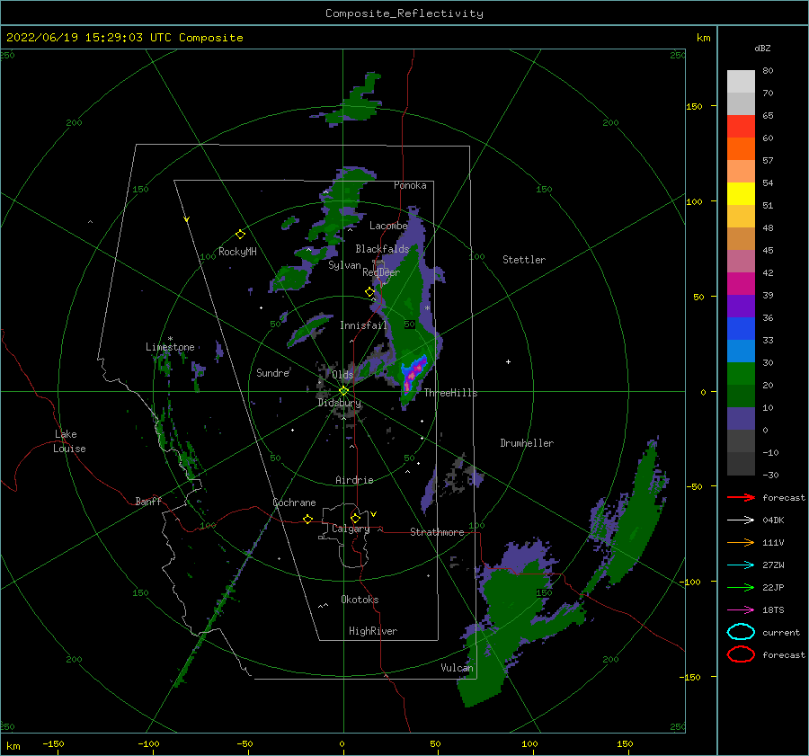Viewport: 809px width, 756px height.
Task: Pick the dark orange 60 dBZ swatch
Action: (741, 148)
